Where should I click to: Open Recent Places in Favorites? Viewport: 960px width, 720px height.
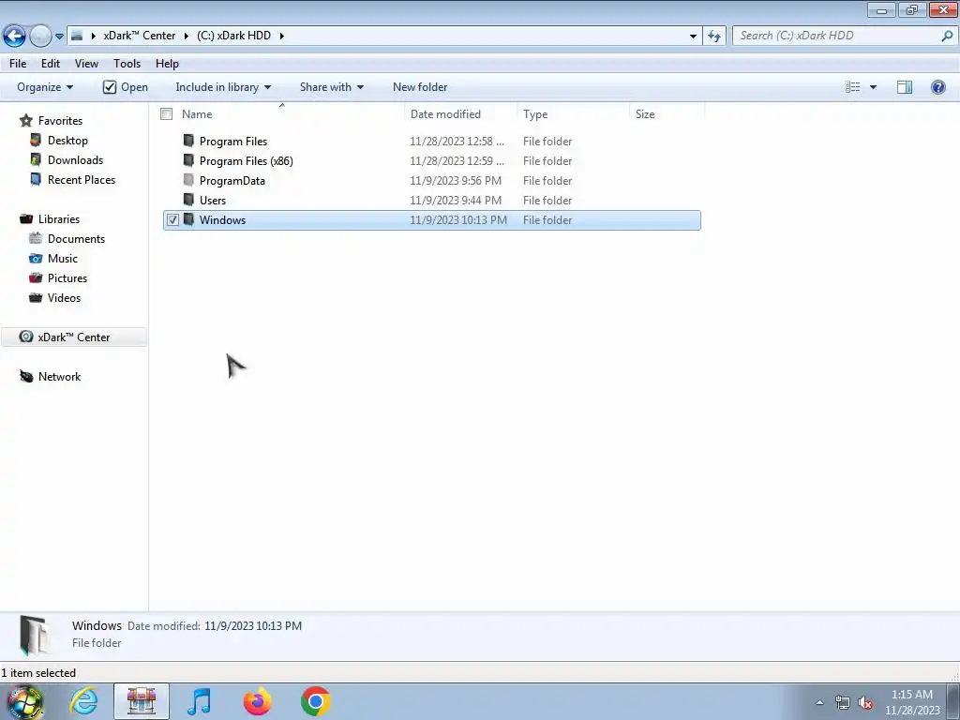(x=82, y=179)
